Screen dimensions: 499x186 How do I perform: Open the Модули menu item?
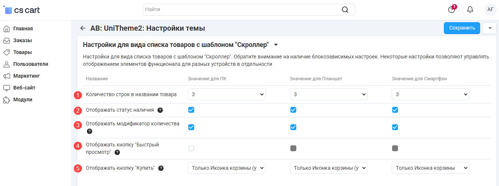(x=23, y=99)
